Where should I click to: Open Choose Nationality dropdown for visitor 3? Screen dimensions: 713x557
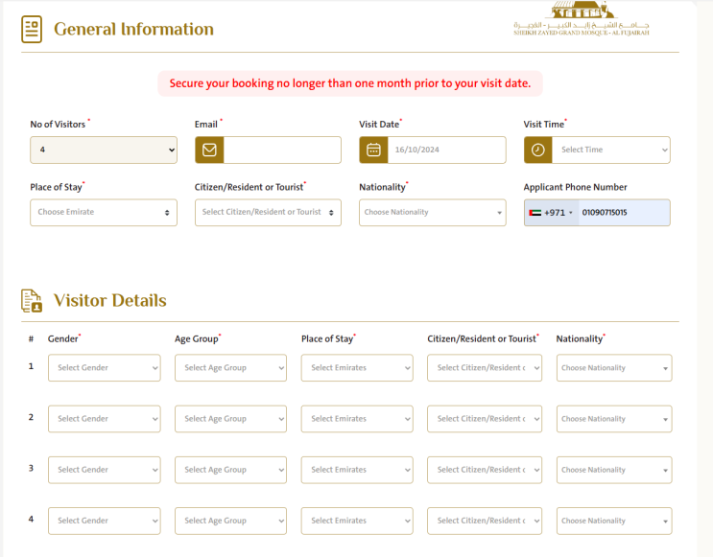(x=614, y=470)
